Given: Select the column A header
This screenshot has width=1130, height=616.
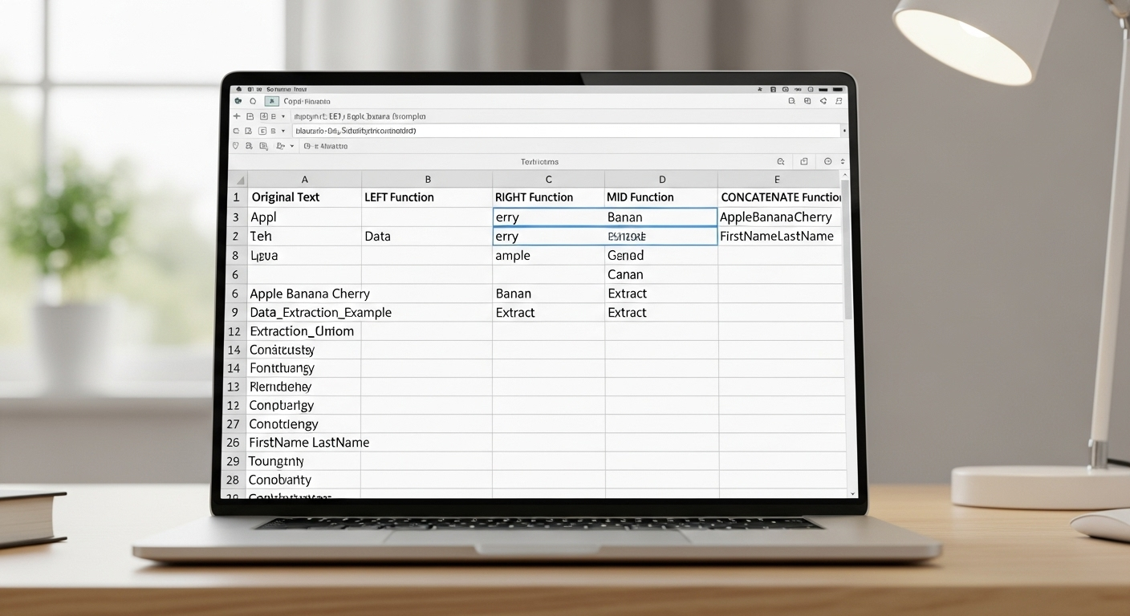Looking at the screenshot, I should 304,179.
